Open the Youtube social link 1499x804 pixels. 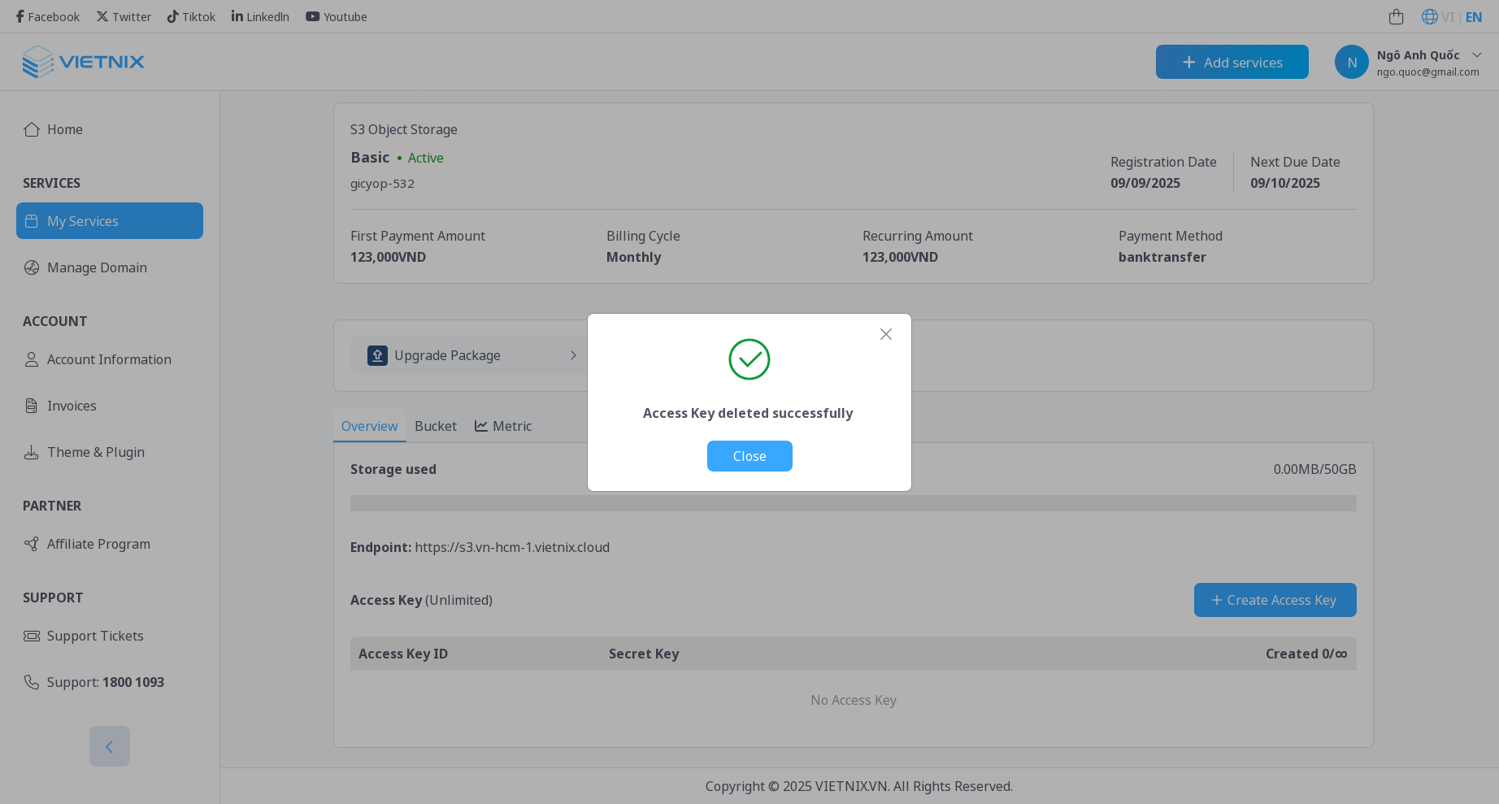pos(336,16)
